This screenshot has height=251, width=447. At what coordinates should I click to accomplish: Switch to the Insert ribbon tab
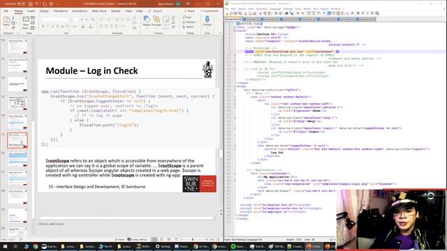tap(31, 11)
